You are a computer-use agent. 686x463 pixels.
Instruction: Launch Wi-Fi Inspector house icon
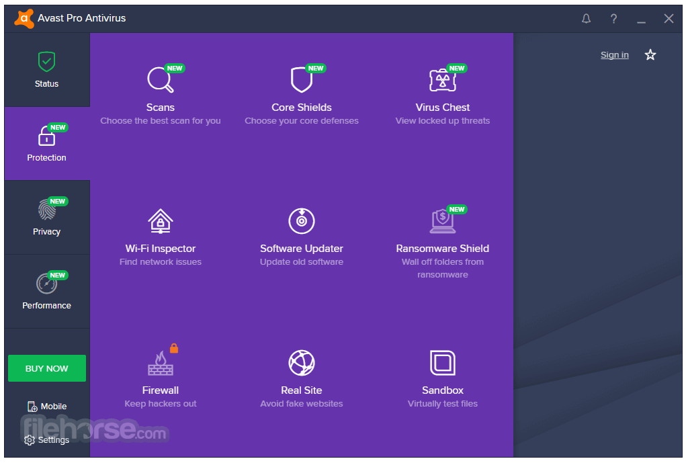(161, 221)
